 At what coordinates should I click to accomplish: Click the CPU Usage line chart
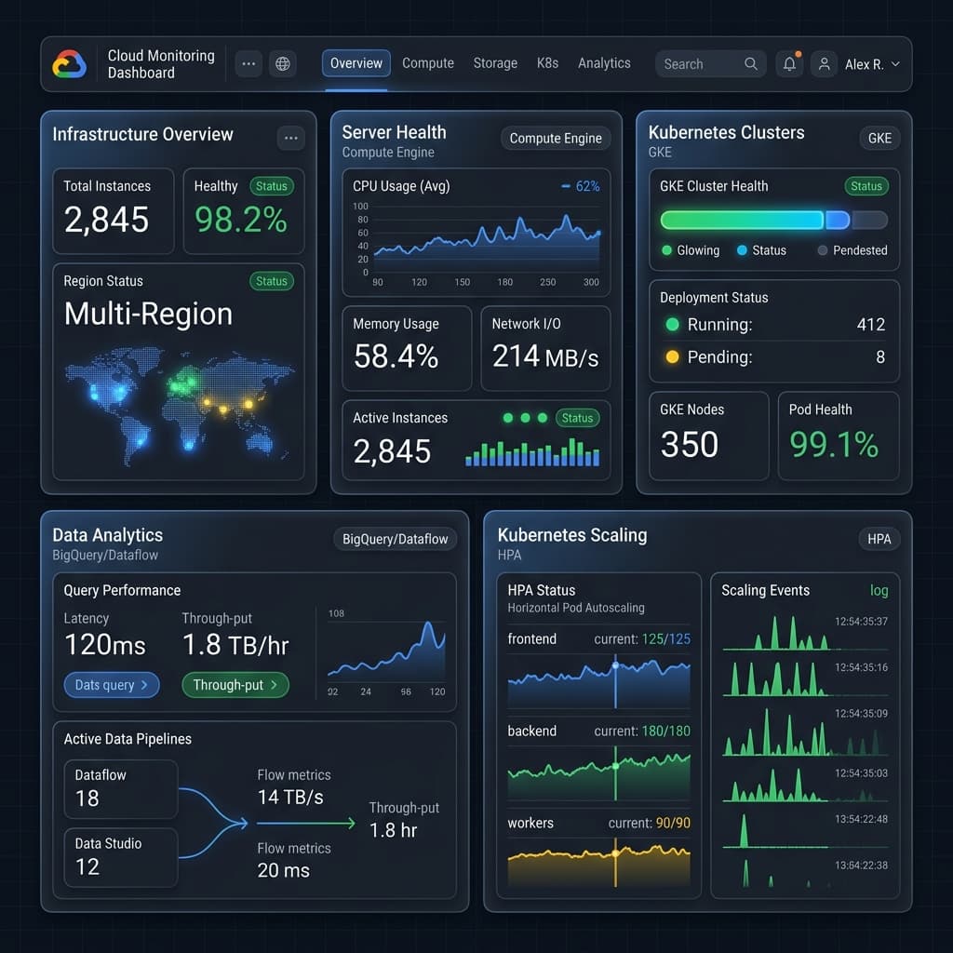486,242
